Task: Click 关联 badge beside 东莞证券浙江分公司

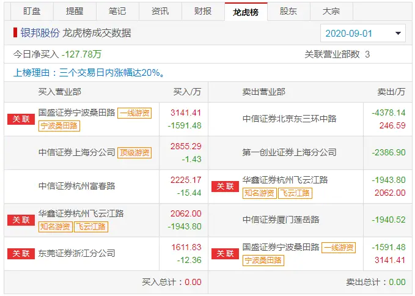Action: pyautogui.click(x=21, y=254)
